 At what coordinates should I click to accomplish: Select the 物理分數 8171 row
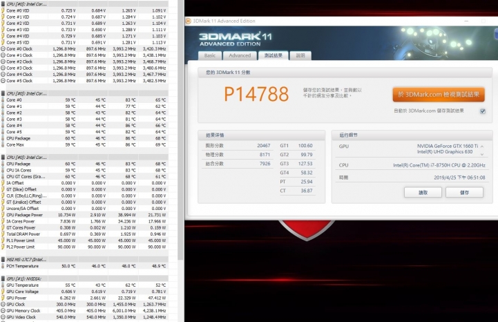coord(238,155)
